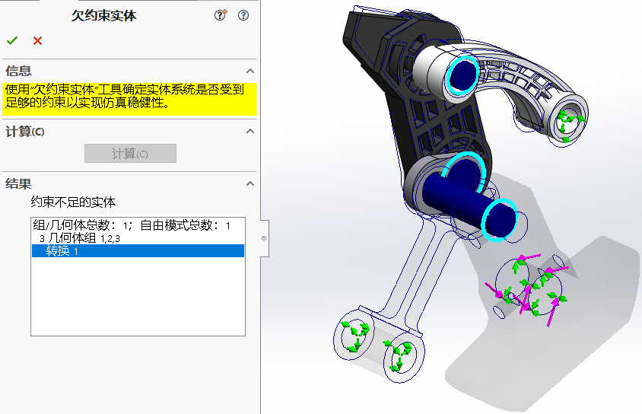Collapse the 计算 section
Image resolution: width=642 pixels, height=414 pixels.
pos(249,132)
